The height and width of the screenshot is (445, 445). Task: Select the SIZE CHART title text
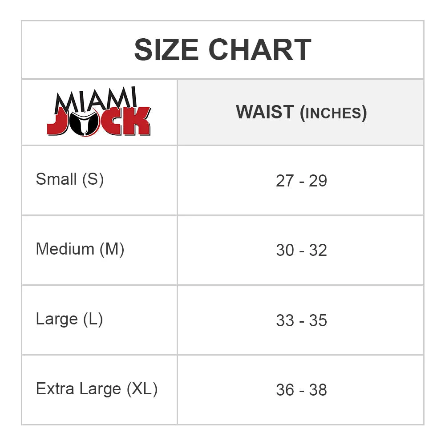tap(223, 50)
